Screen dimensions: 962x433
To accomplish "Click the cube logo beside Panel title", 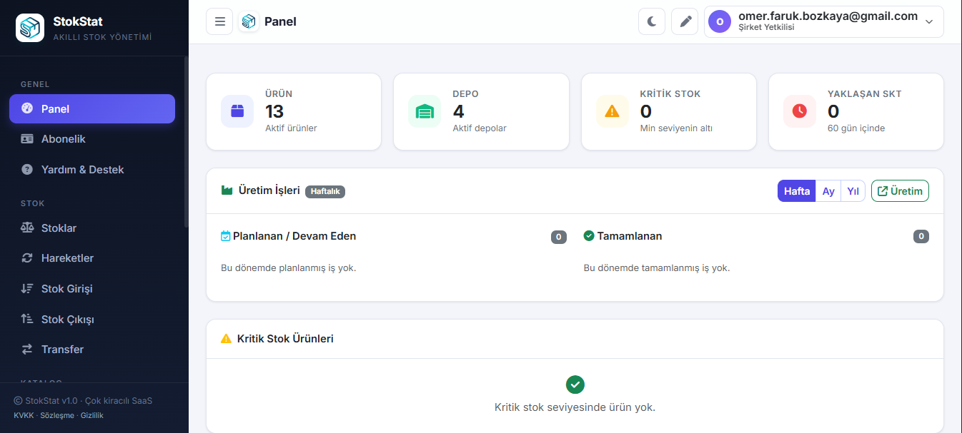I will point(249,21).
